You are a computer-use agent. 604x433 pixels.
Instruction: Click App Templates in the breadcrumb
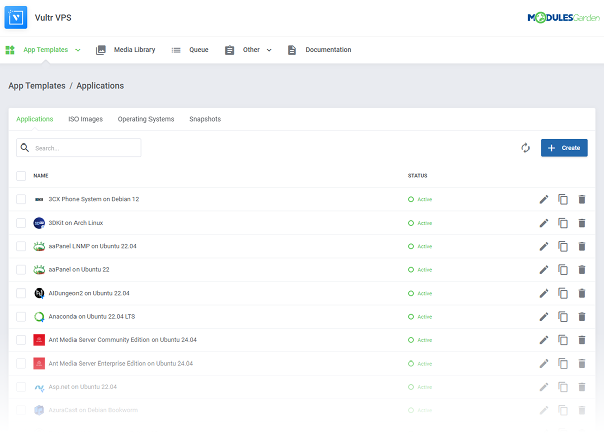click(37, 86)
